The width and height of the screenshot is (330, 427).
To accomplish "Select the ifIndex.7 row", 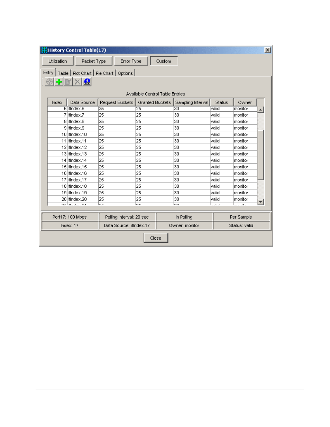I will [x=152, y=115].
